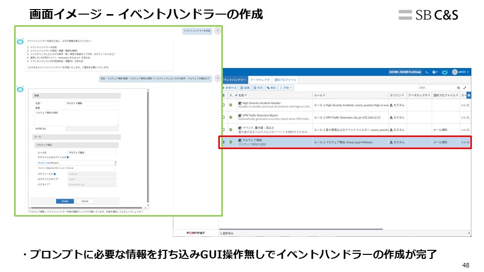Click the Cancel button in the form
This screenshot has height=272, width=484.
point(85,201)
